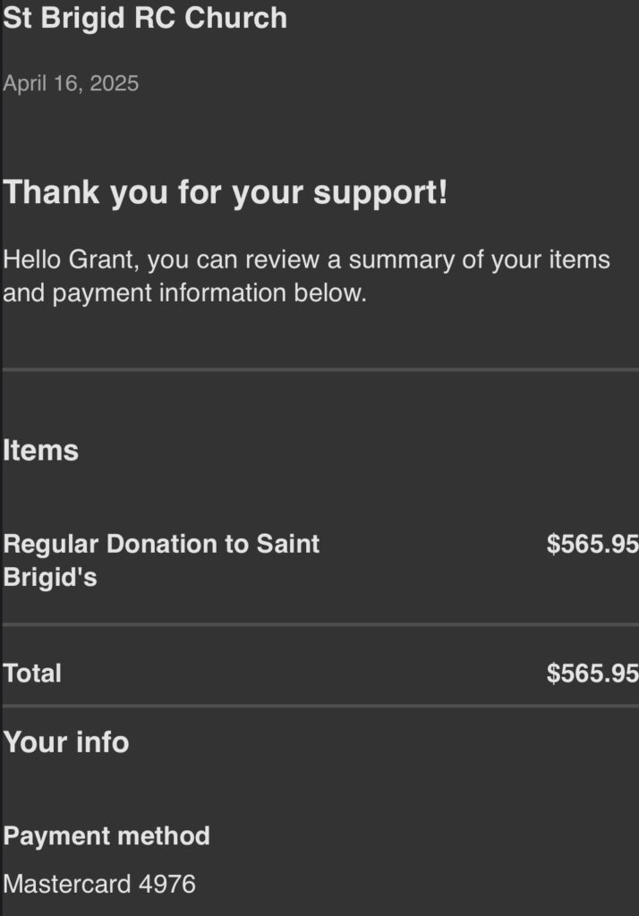Click the divider line below Total row
Viewport: 639px width, 916px height.
(320, 707)
